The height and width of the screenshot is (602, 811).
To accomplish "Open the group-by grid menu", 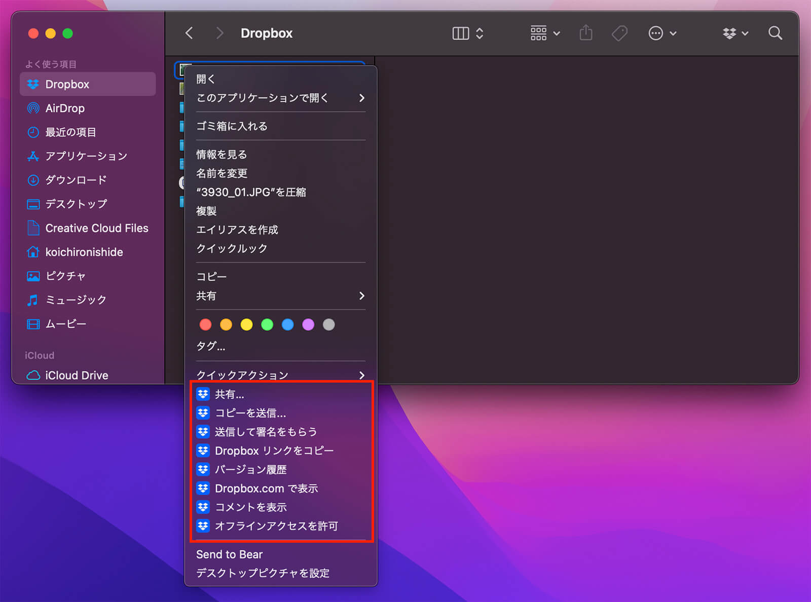I will coord(545,33).
